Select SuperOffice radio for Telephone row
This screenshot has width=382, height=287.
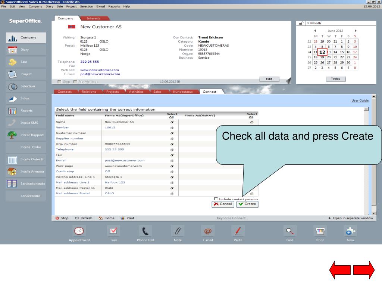click(x=172, y=149)
